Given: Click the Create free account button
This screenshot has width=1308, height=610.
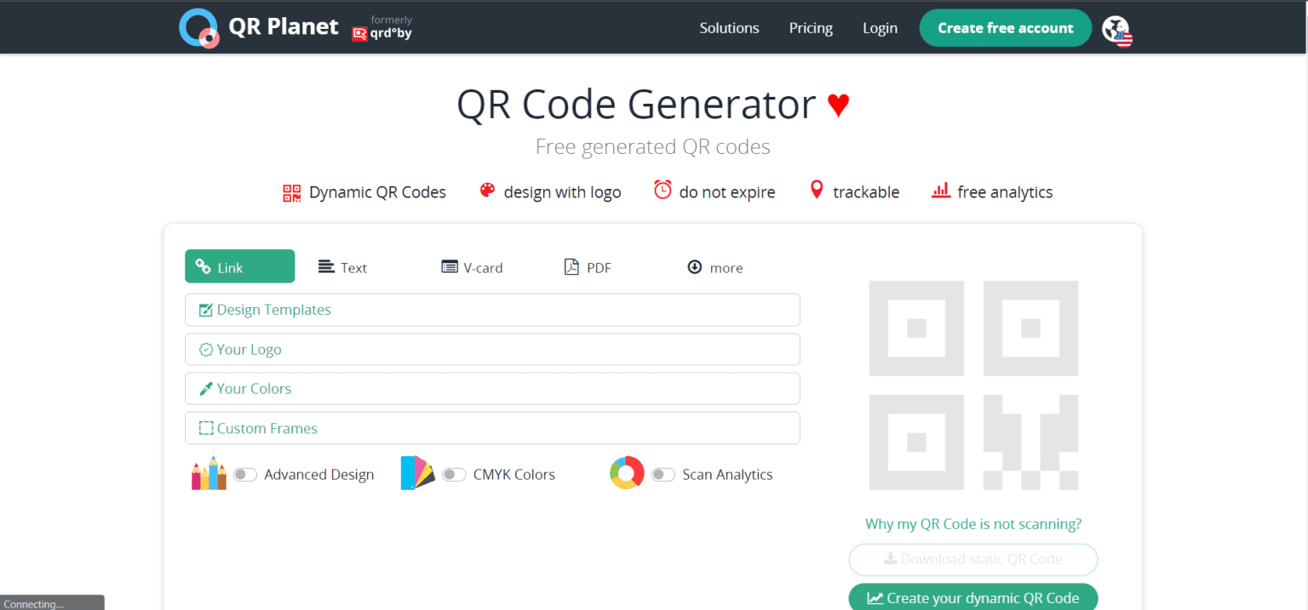Looking at the screenshot, I should [x=1005, y=27].
